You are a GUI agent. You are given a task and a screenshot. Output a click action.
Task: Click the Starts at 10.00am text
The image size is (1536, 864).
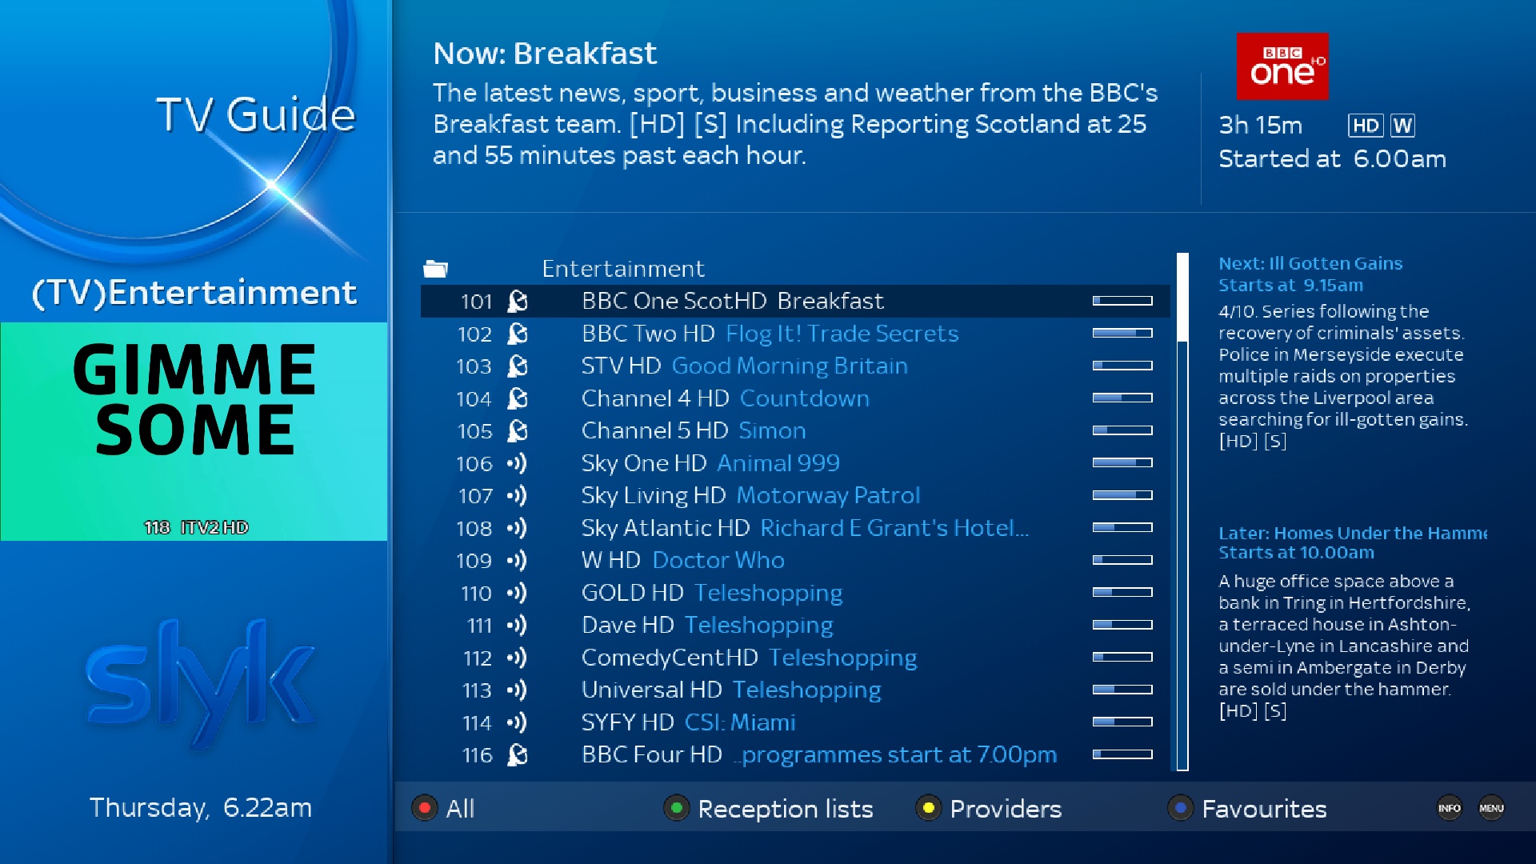(1296, 553)
